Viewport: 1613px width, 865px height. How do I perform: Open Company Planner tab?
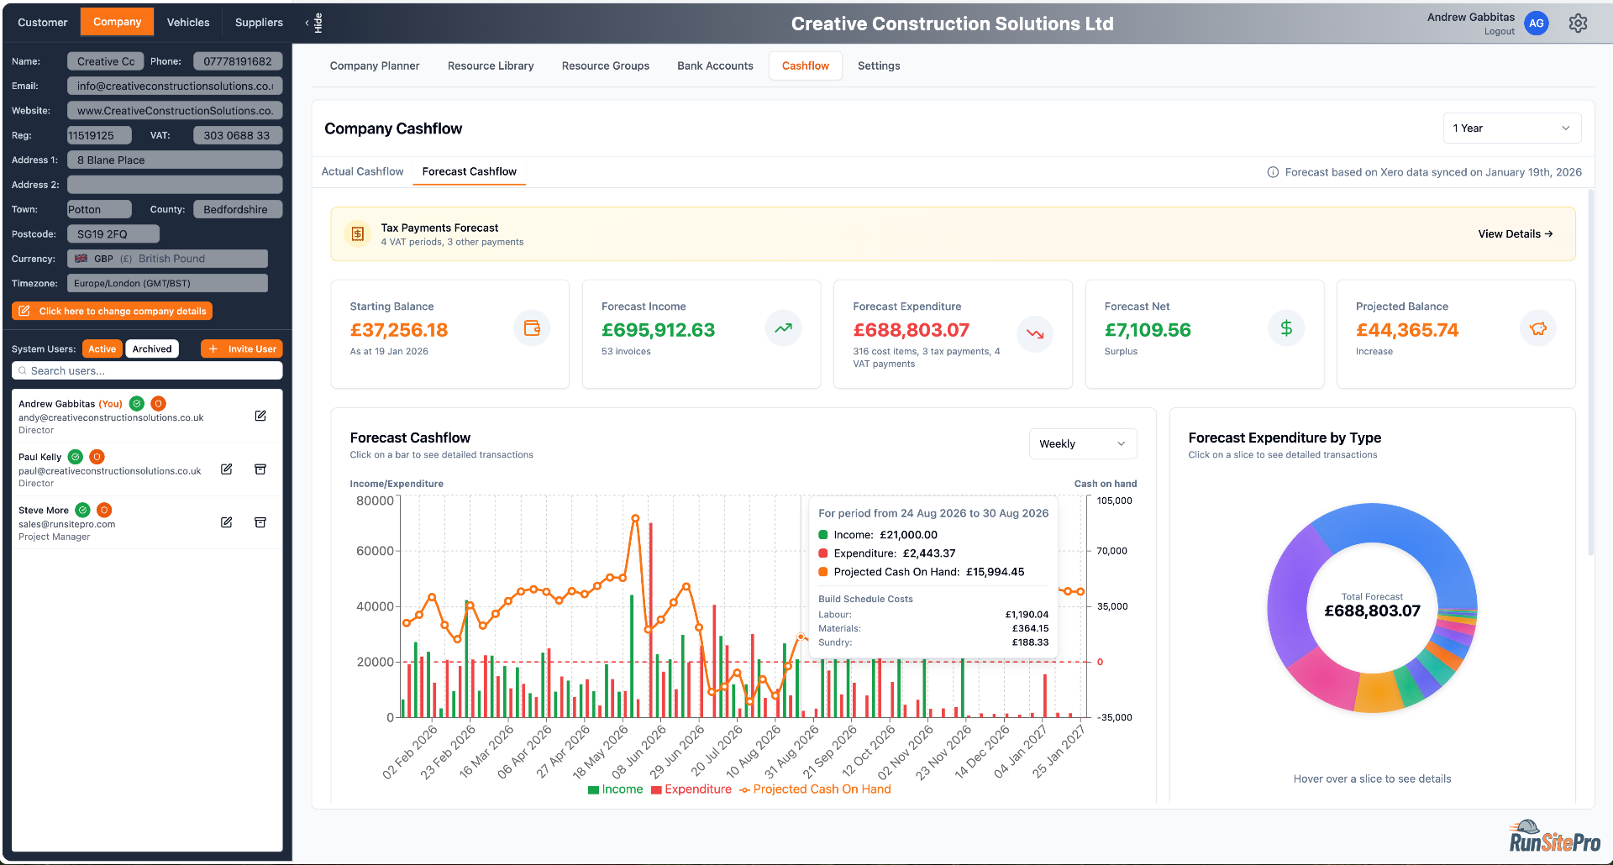click(x=375, y=66)
